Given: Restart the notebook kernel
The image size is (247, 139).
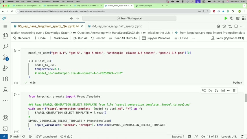Looking at the screenshot, I should click(98, 38).
